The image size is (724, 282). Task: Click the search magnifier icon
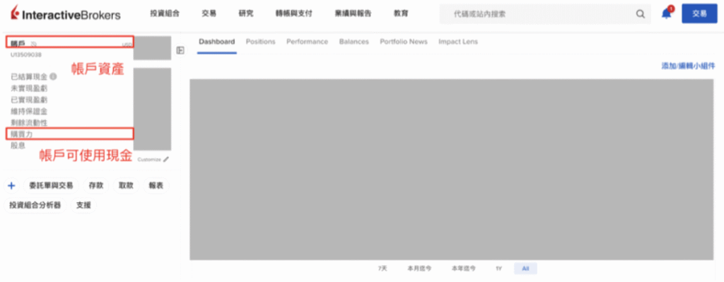(x=640, y=14)
